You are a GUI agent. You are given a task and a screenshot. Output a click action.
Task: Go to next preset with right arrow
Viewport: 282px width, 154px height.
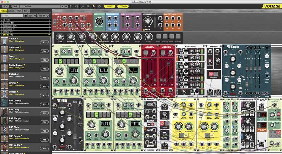[x=66, y=6]
